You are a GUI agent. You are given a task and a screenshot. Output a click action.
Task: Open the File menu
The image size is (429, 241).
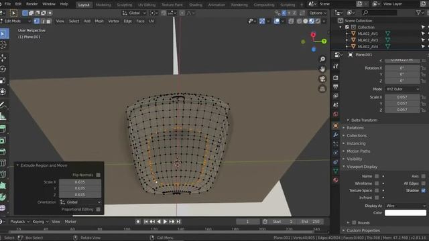coord(7,4)
